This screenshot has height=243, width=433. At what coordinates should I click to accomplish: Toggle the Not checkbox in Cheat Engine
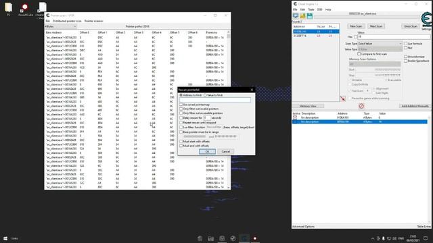(x=406, y=48)
